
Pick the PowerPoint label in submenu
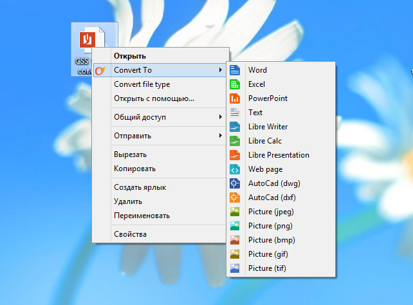[268, 98]
